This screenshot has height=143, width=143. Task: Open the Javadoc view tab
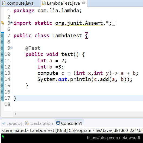point(12,123)
